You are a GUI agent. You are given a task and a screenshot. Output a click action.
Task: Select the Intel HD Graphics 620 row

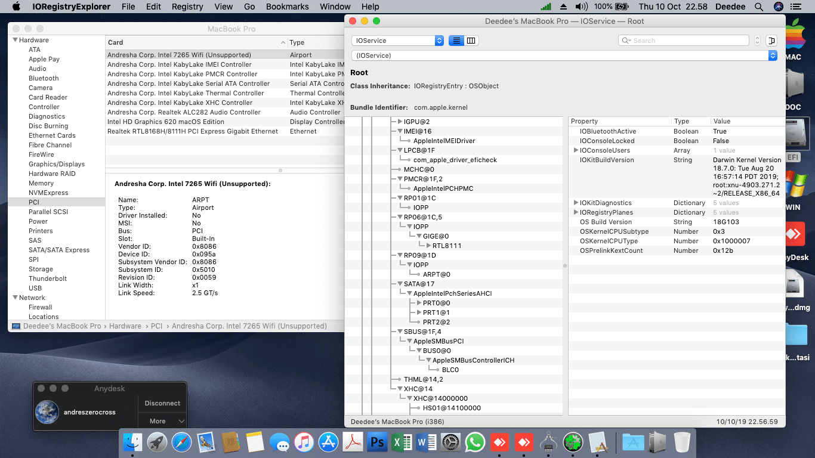tap(225, 122)
